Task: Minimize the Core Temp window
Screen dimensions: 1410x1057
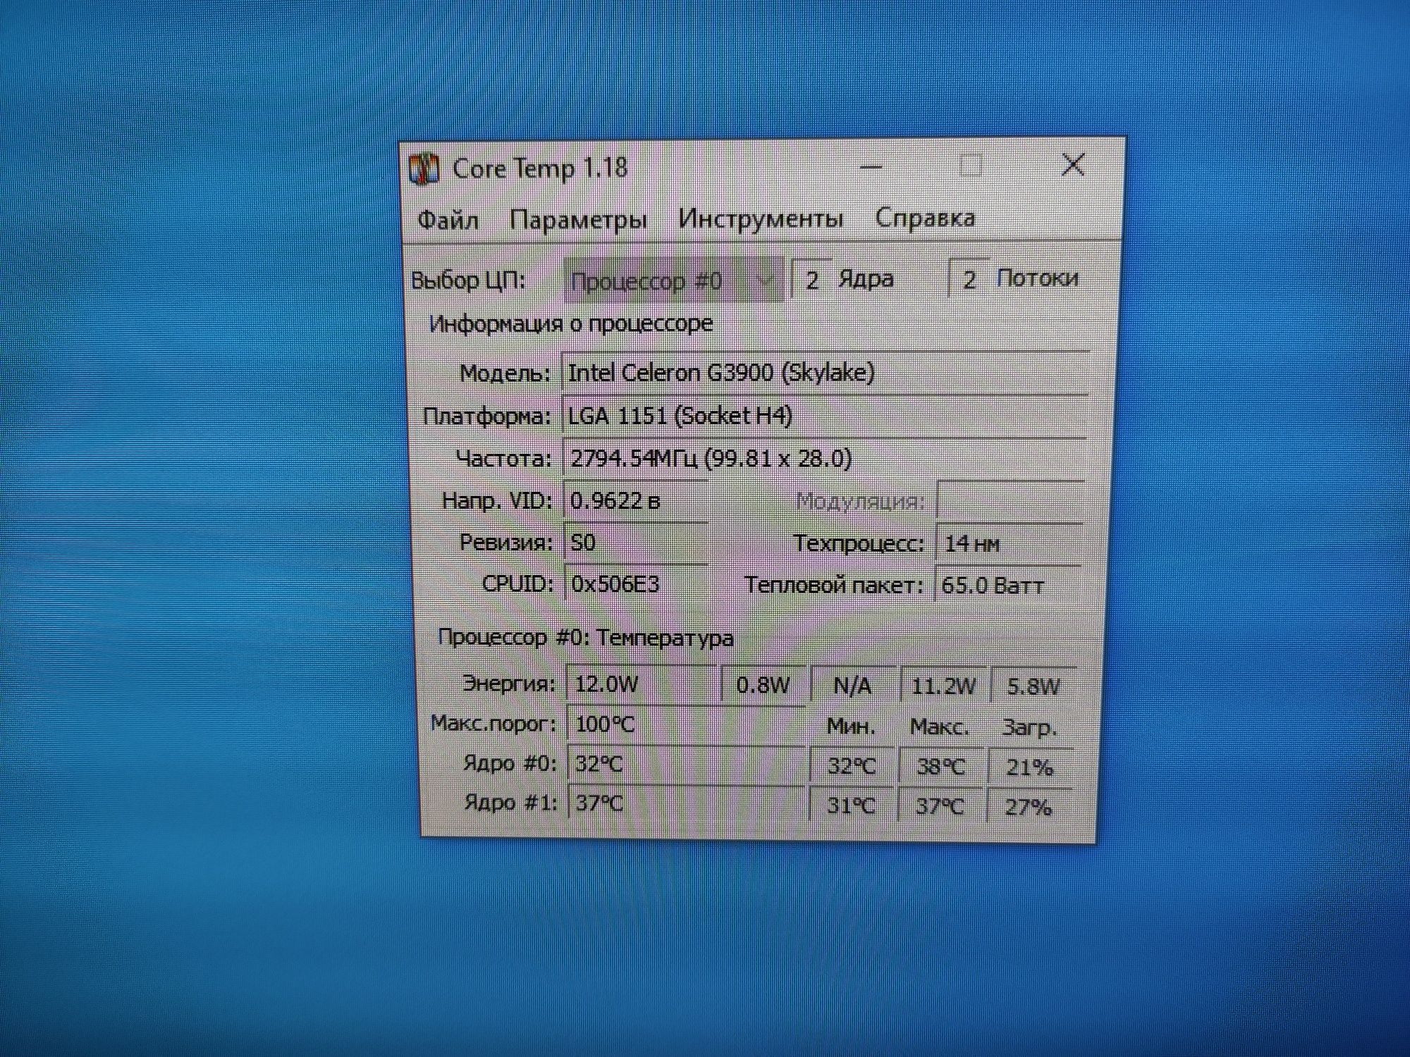Action: 871,166
